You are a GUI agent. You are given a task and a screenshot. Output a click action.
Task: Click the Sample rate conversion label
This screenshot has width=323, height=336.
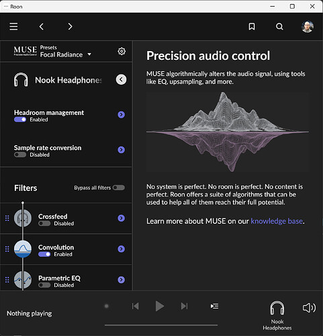click(x=48, y=148)
